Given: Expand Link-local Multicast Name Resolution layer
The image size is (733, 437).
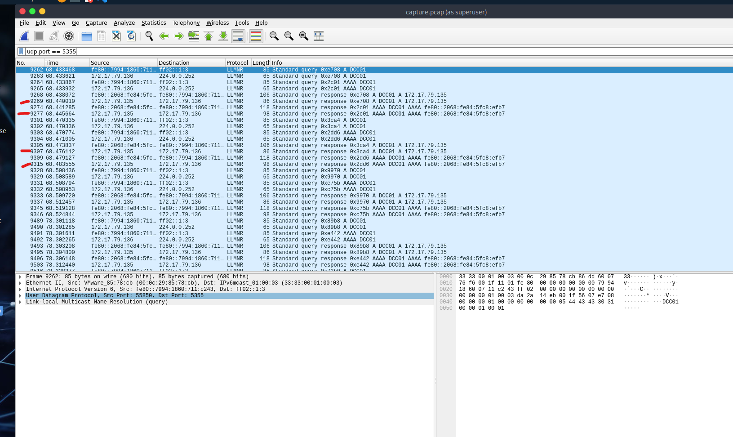Looking at the screenshot, I should coord(20,302).
